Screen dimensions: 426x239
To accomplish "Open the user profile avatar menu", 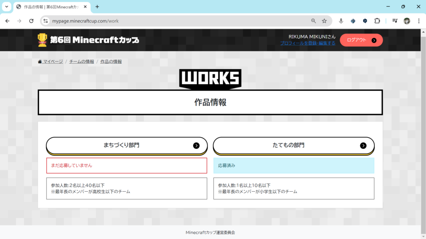I will [407, 21].
